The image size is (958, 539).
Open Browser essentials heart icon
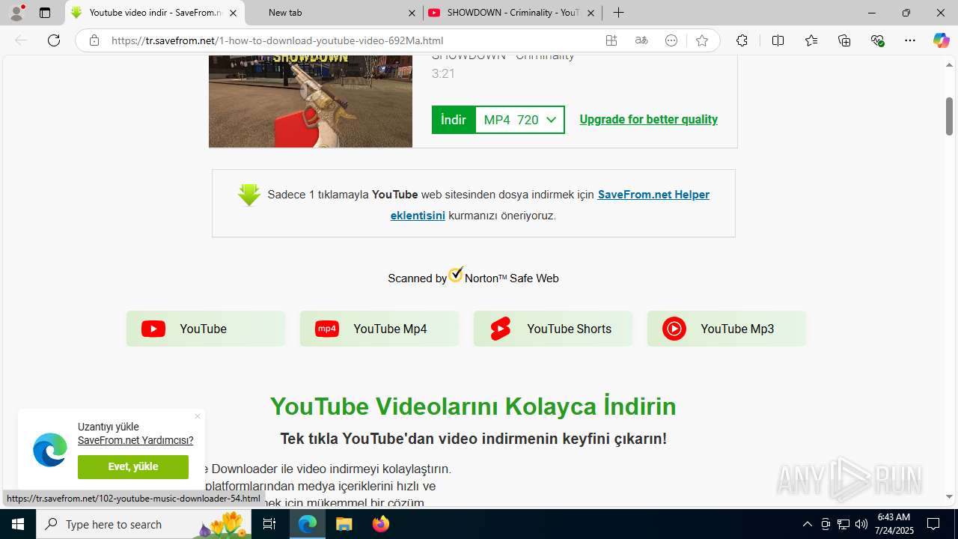pyautogui.click(x=878, y=40)
